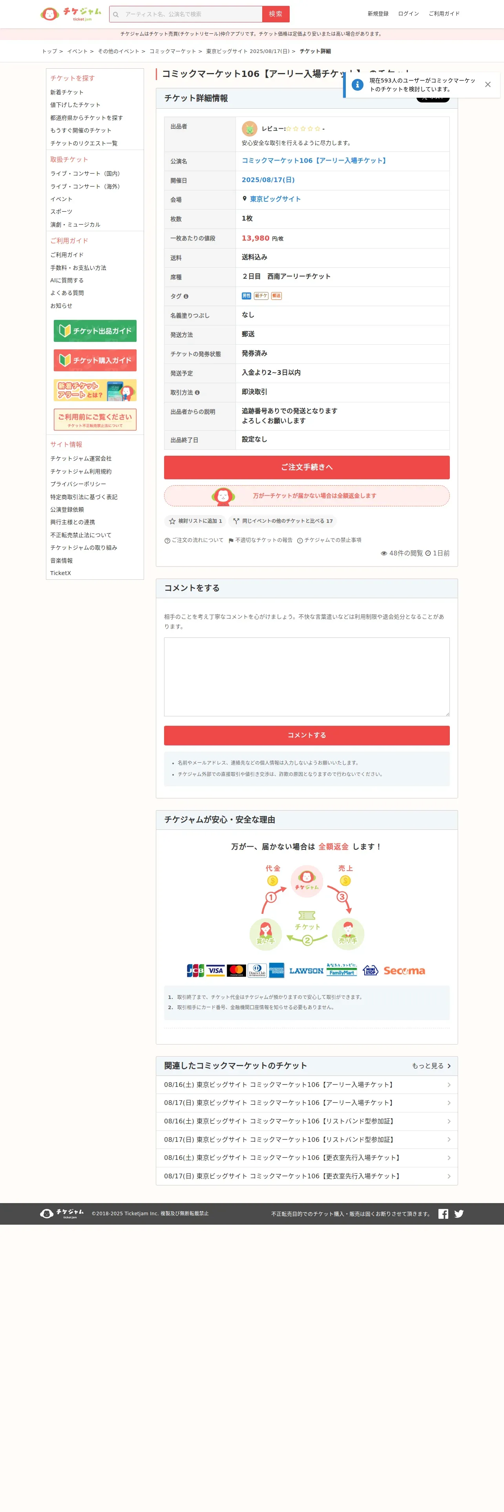Open 音楽情報 in sidebar

62,561
